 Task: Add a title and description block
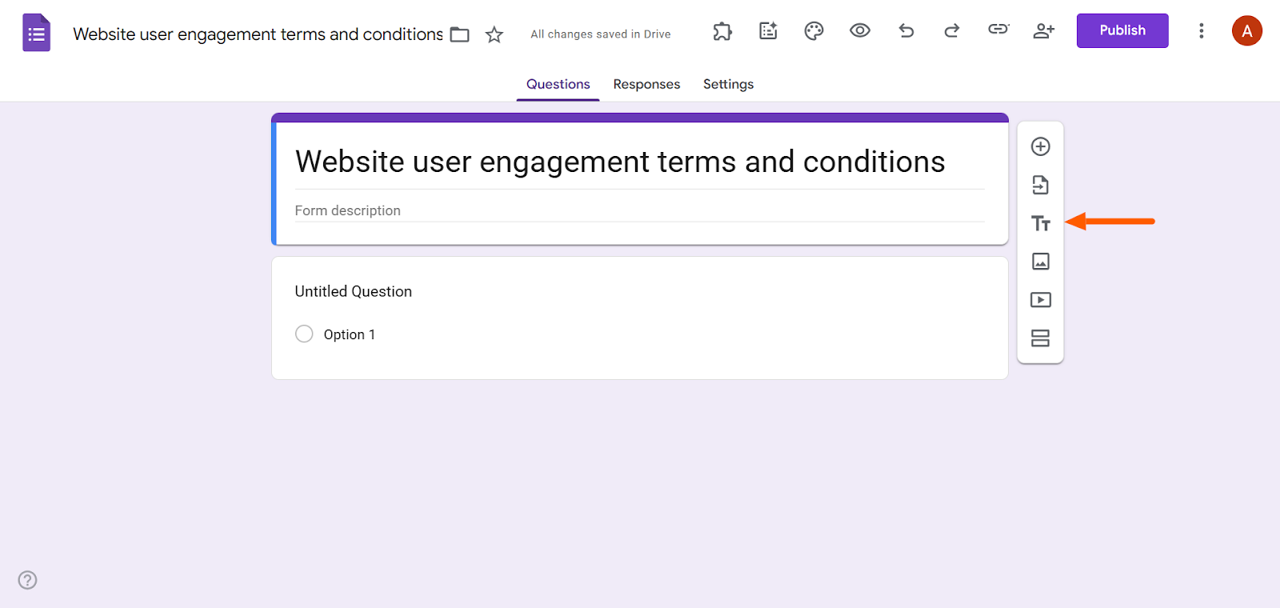pos(1040,223)
